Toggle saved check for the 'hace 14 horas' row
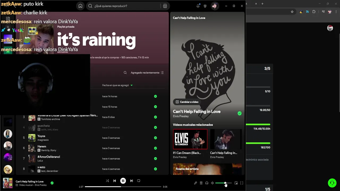Viewport: 340px width, 191px height. [x=155, y=96]
